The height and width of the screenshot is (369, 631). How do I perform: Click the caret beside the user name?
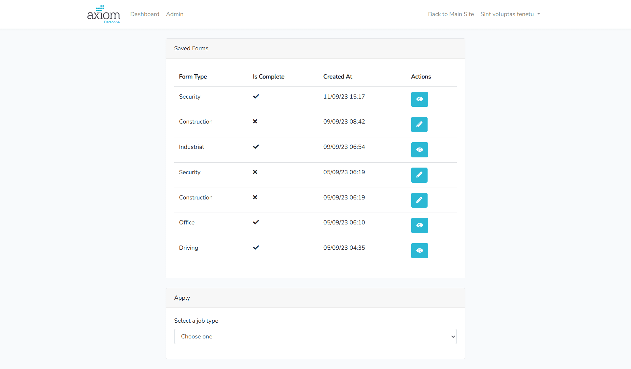pos(539,14)
